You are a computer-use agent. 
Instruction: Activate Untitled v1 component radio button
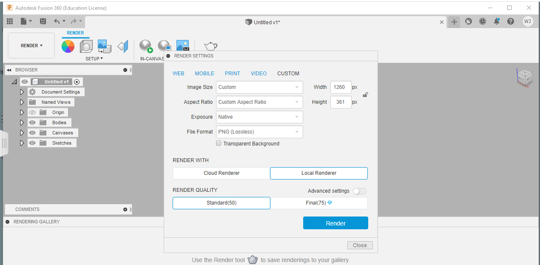coord(77,82)
